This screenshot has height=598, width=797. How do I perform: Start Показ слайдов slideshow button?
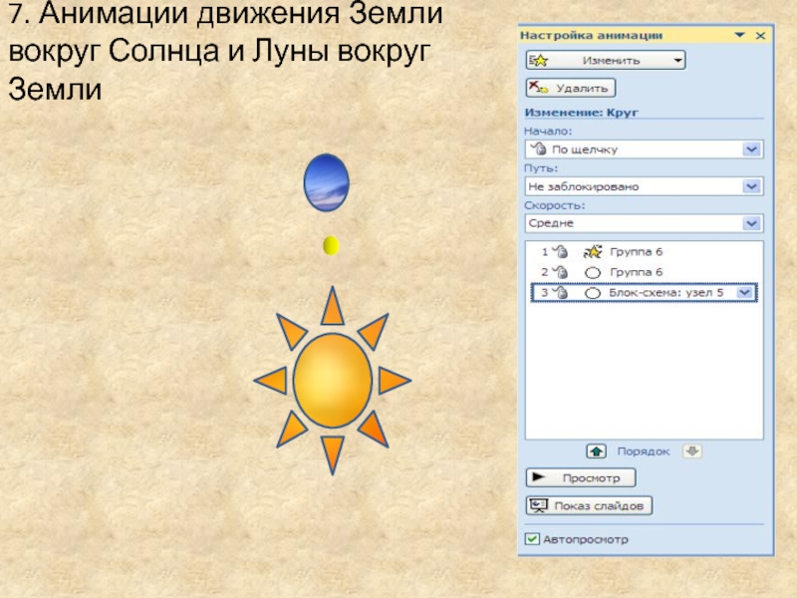[x=589, y=506]
